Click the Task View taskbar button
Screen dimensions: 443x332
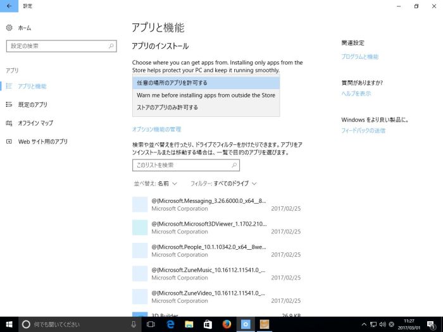point(151,324)
